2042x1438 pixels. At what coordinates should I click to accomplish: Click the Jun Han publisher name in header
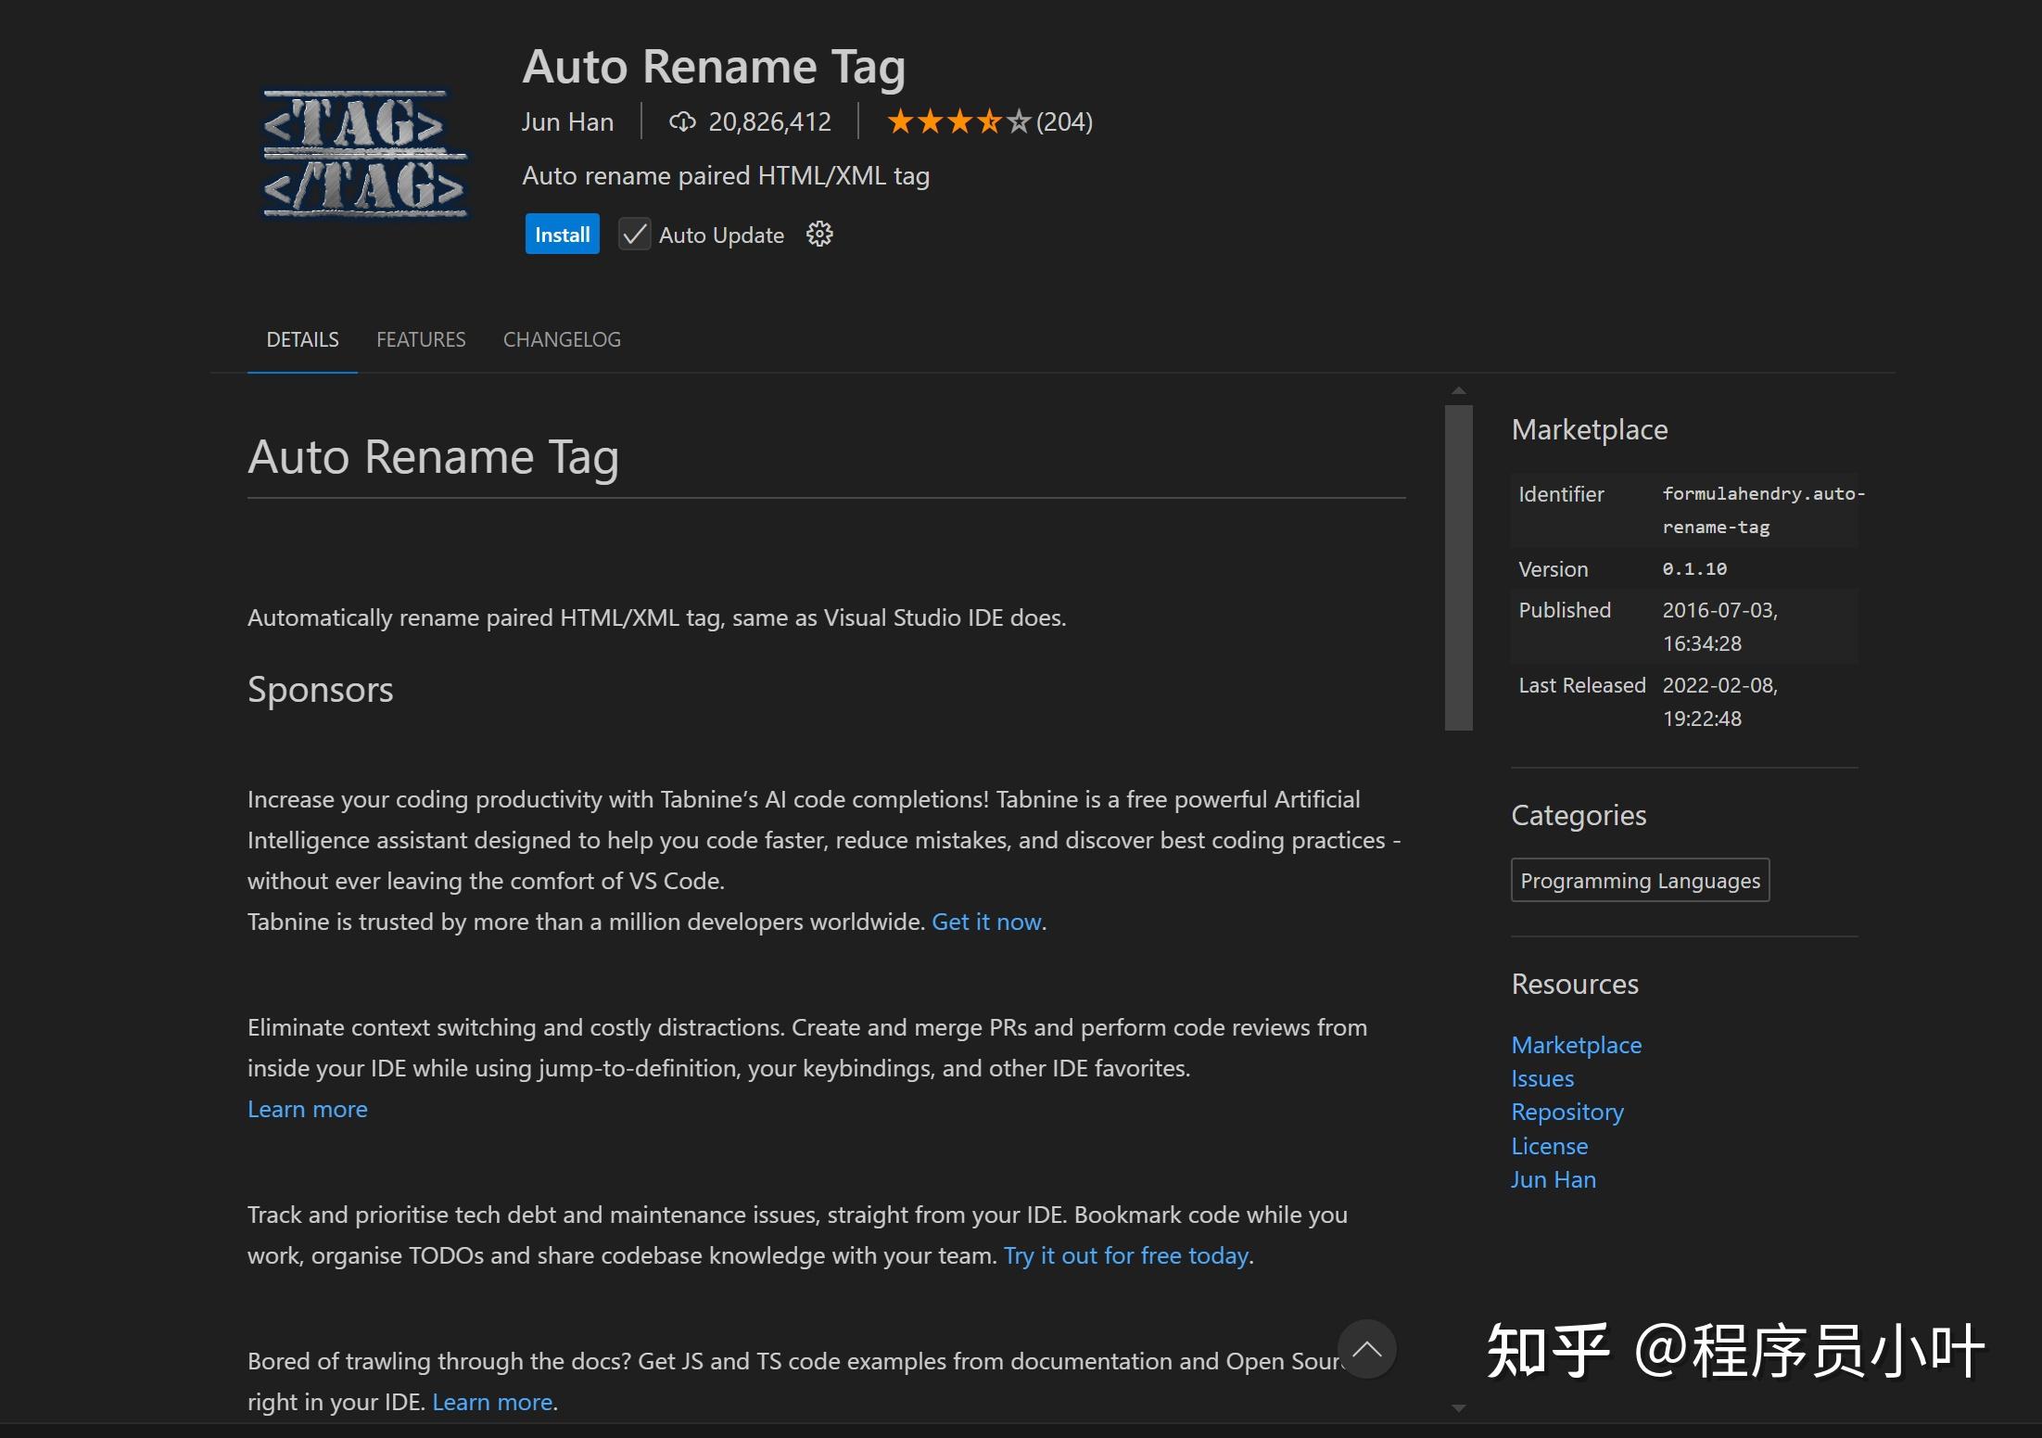click(x=567, y=121)
